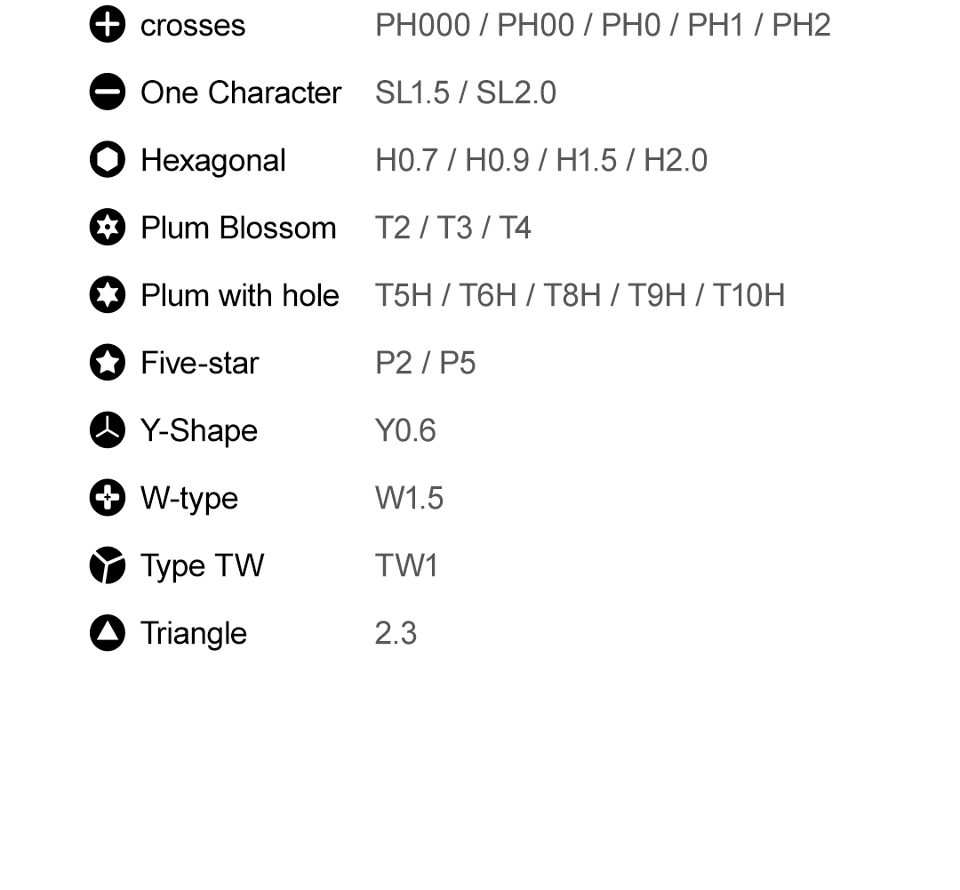Image resolution: width=960 pixels, height=890 pixels.
Task: Click the Triangle bit icon
Action: [x=108, y=633]
